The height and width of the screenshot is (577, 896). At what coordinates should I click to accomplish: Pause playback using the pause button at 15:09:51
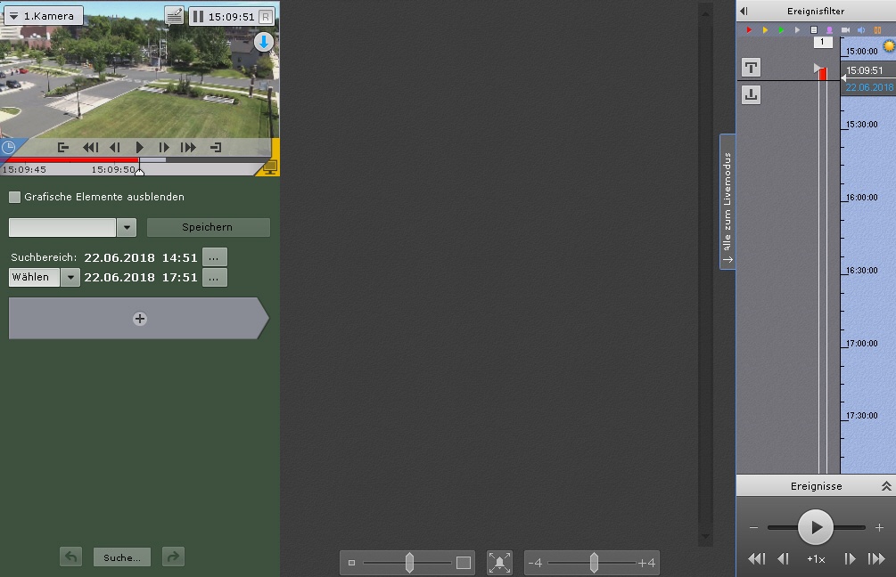(x=198, y=16)
